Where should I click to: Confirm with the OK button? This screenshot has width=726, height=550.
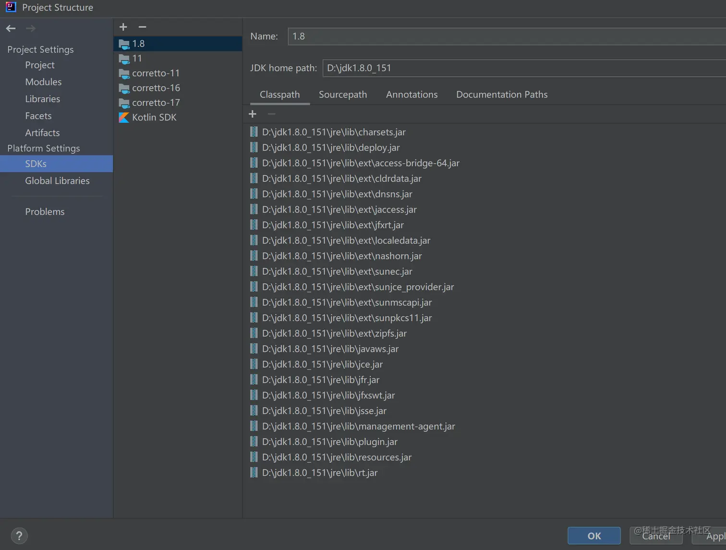pos(594,536)
